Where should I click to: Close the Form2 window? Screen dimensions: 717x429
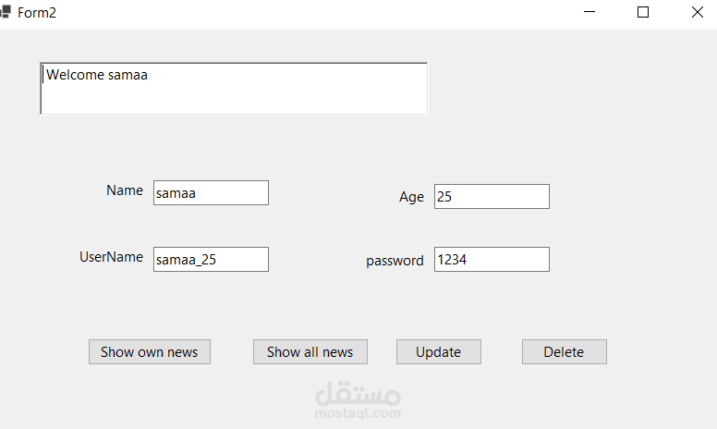tap(697, 12)
